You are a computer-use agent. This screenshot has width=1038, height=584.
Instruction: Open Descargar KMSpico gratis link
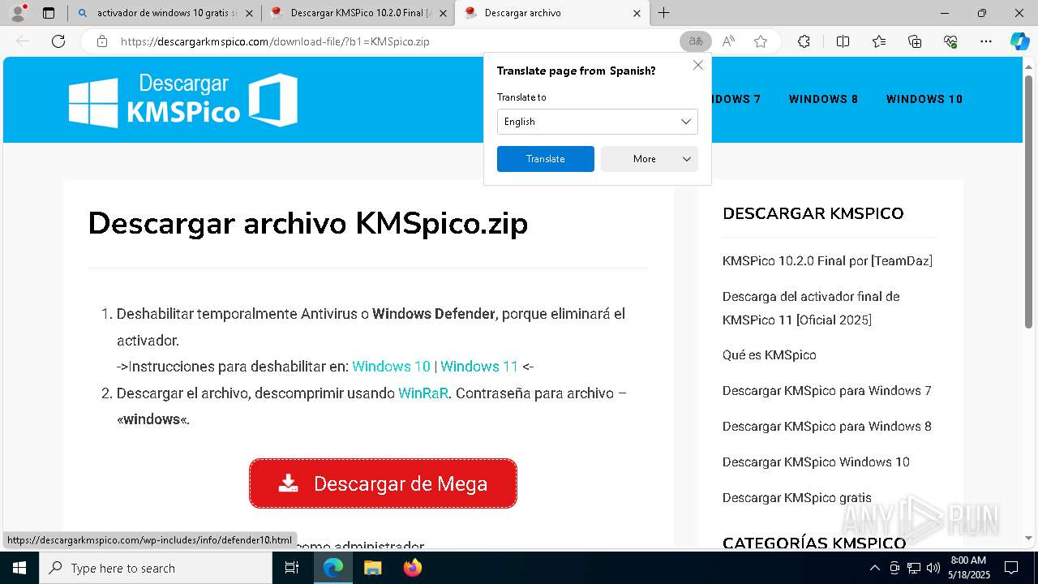(x=796, y=498)
